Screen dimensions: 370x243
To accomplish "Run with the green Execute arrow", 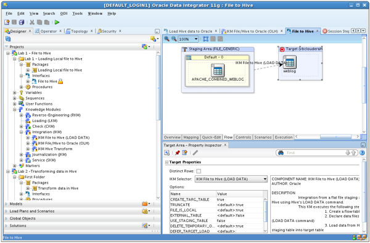I will tap(57, 22).
